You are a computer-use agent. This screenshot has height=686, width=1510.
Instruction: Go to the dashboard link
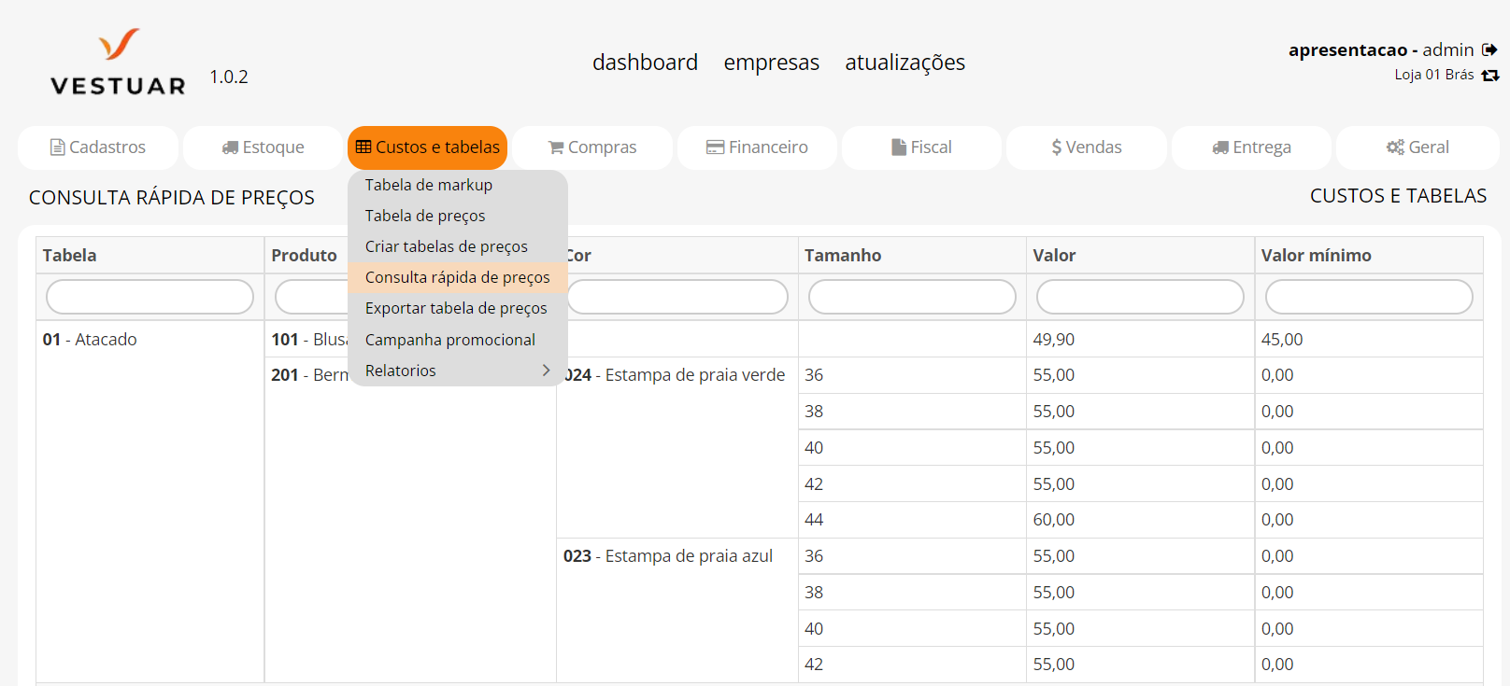(x=645, y=63)
